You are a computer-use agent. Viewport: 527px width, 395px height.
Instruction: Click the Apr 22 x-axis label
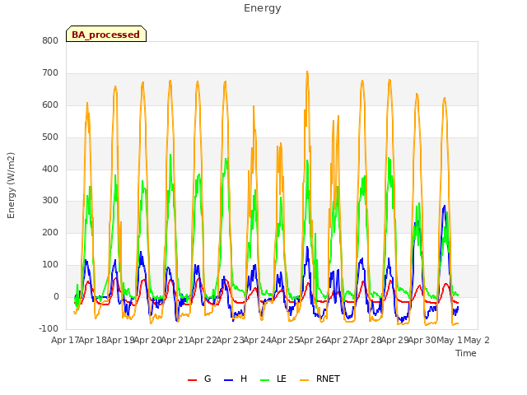[203, 340]
